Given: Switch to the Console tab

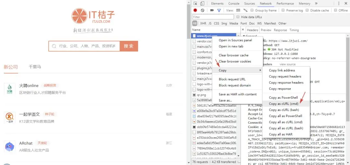Looking at the screenshot, I should tap(234, 3).
